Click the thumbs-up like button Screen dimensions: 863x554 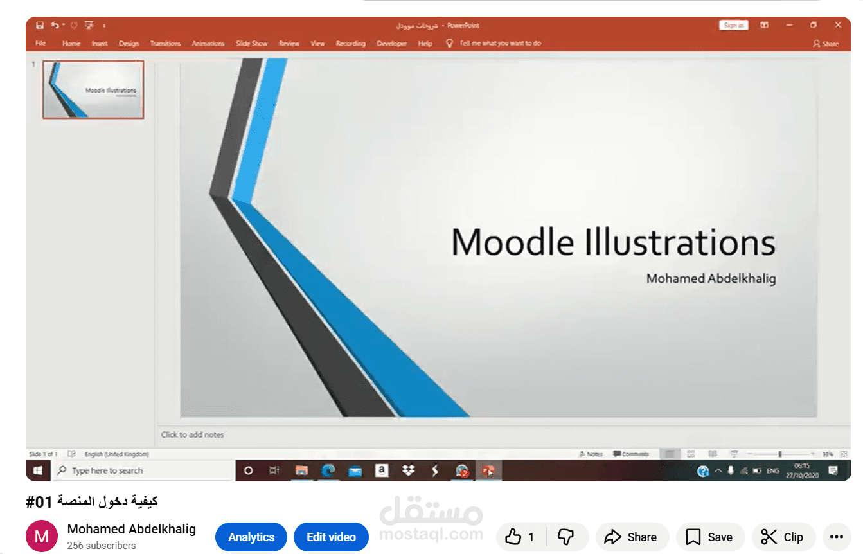(x=521, y=537)
